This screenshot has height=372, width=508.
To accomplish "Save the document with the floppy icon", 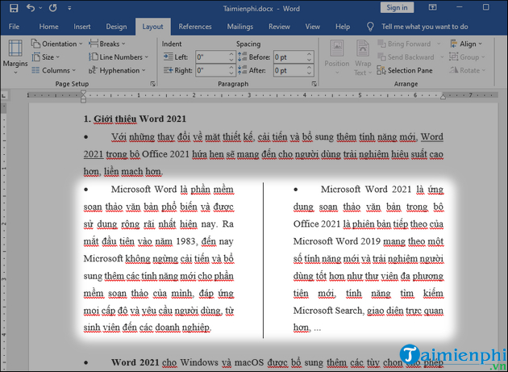I will pyautogui.click(x=14, y=8).
